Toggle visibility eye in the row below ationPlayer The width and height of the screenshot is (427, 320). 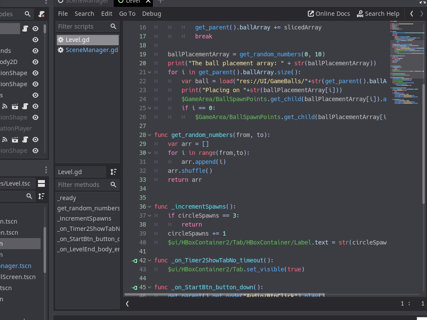point(35,140)
